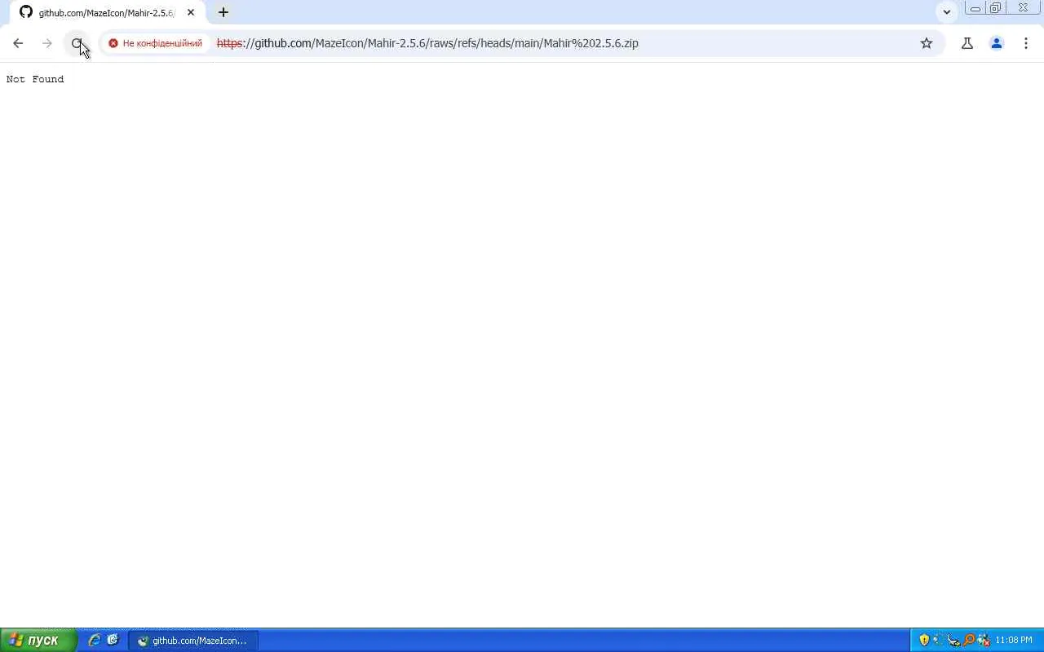Select the github.com/MazeIcon browser tab
1044x652 pixels.
[107, 13]
